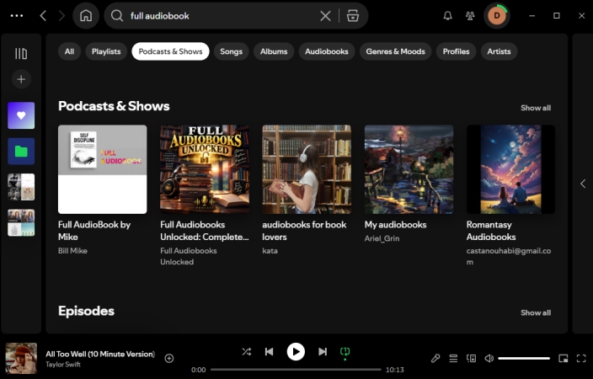The width and height of the screenshot is (593, 379).
Task: Click the Ariel_Grin publisher text
Action: (382, 238)
